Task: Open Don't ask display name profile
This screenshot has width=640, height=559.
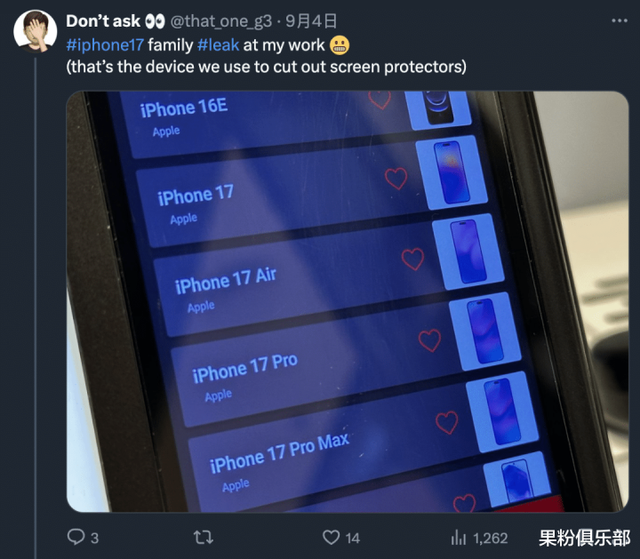Action: (103, 21)
